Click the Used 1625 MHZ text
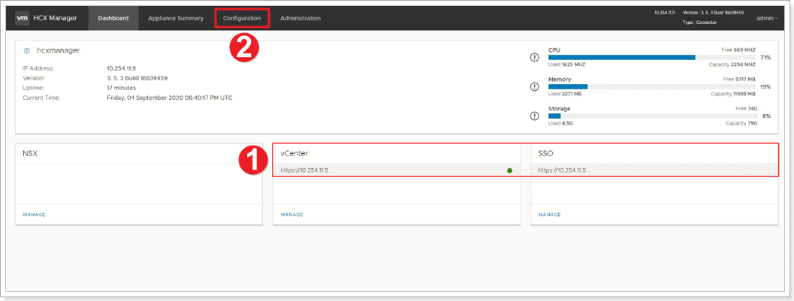This screenshot has width=794, height=301. pos(567,65)
